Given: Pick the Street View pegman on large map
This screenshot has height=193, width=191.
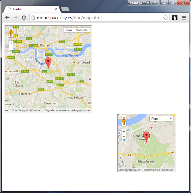Looking at the screenshot, I should pyautogui.click(x=11, y=33).
